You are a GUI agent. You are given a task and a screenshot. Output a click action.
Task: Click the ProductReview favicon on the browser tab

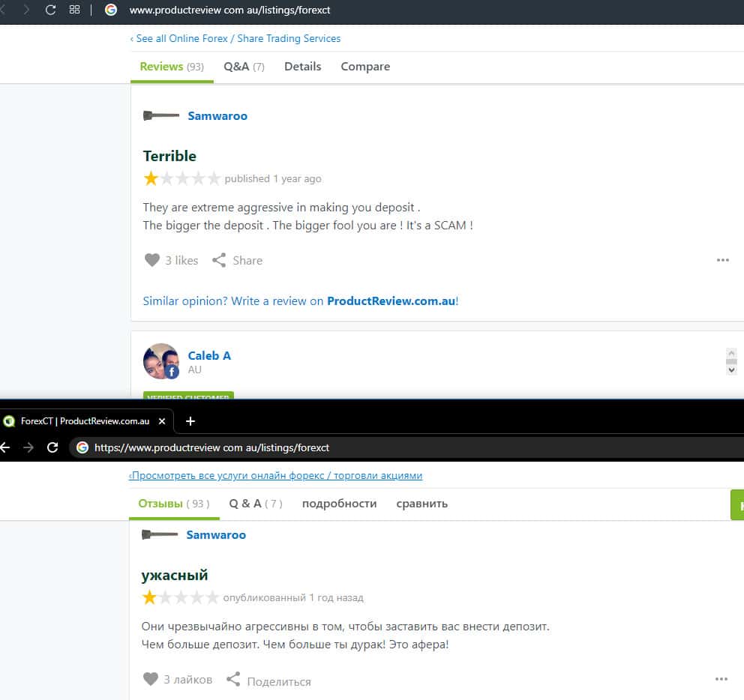click(9, 421)
